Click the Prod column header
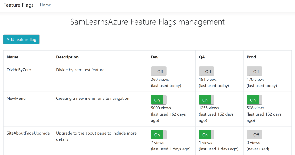This screenshot has width=295, height=155. coord(251,57)
